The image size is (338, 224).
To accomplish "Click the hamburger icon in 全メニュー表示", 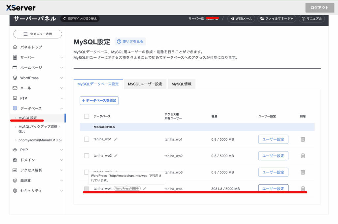I will click(x=25, y=34).
